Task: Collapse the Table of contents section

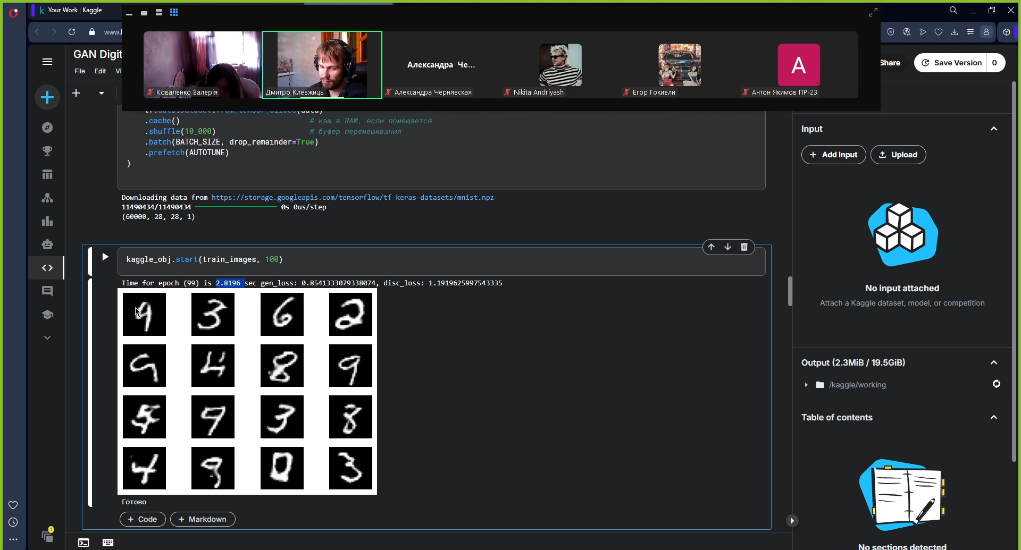Action: pos(993,418)
